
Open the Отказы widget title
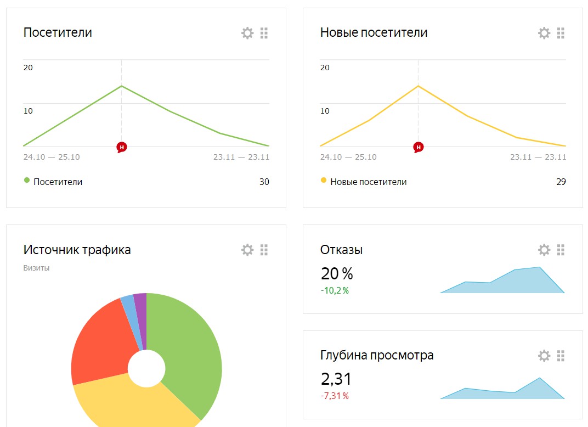(x=341, y=250)
